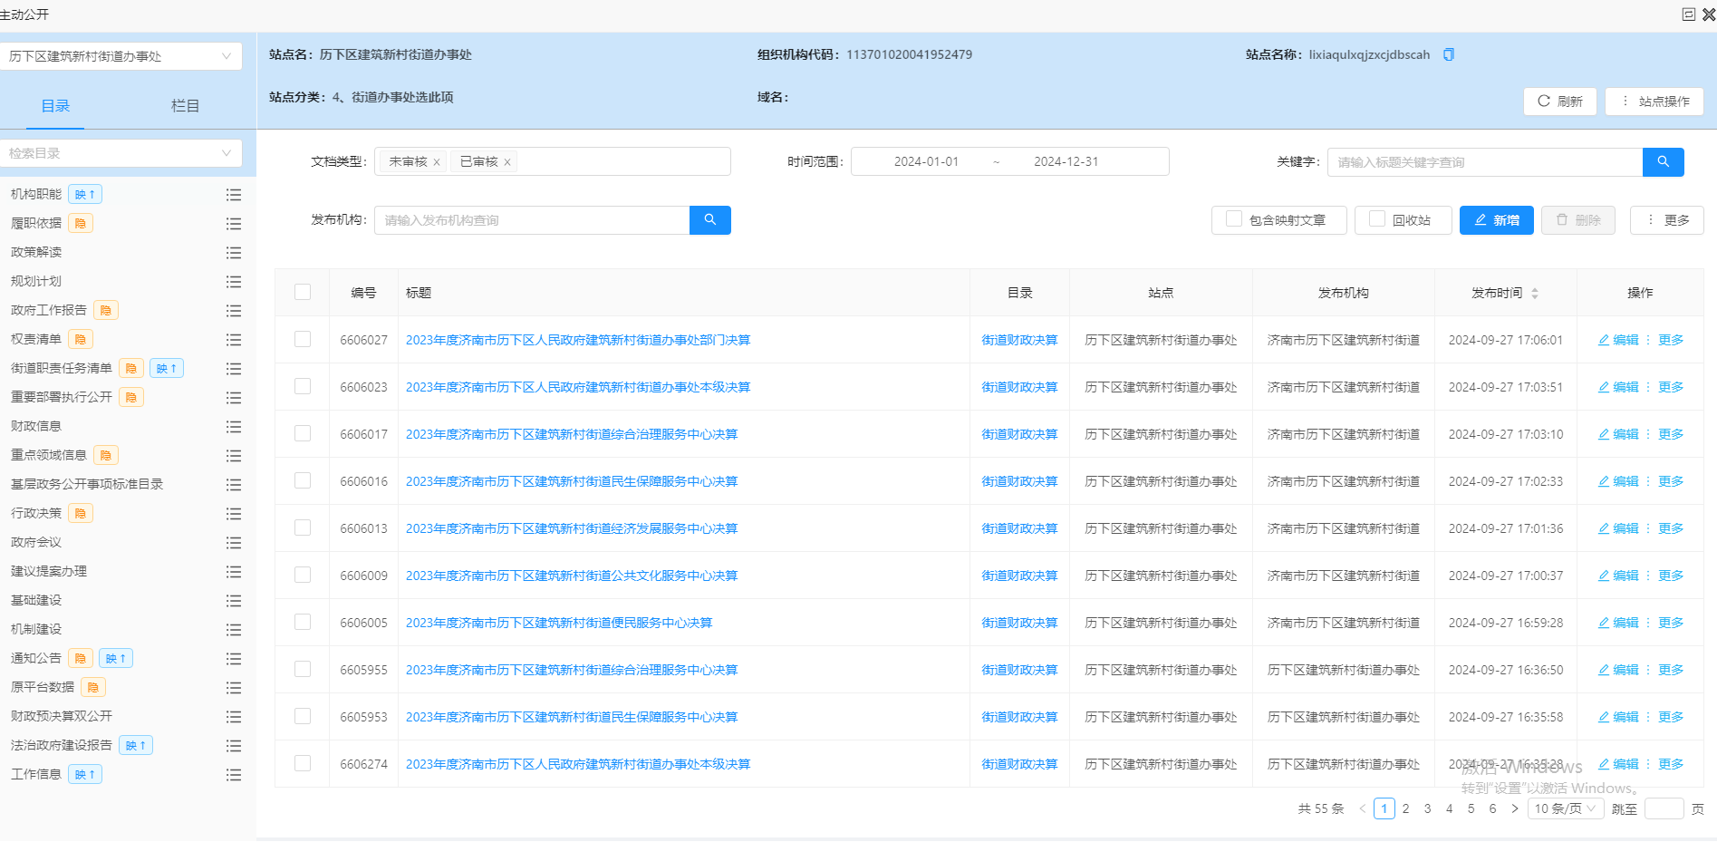The image size is (1717, 842).
Task: Edit document 6606027 via the 编辑 pencil
Action: click(1618, 340)
